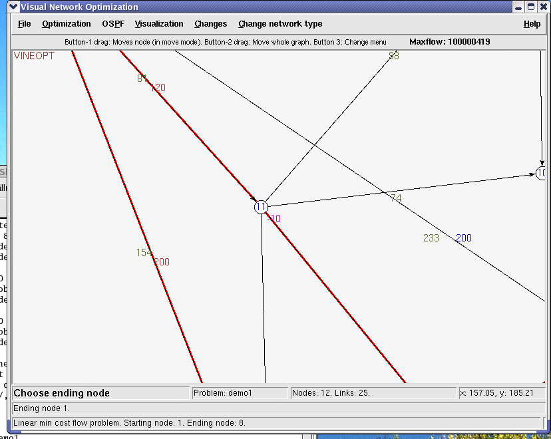551x439 pixels.
Task: Click the mouse-button hint text bar
Action: click(x=225, y=42)
